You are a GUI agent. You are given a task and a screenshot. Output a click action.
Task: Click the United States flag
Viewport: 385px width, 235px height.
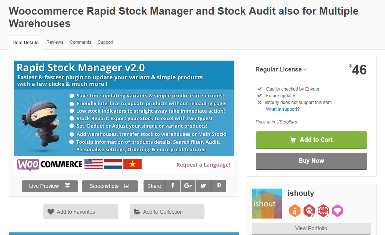click(93, 164)
